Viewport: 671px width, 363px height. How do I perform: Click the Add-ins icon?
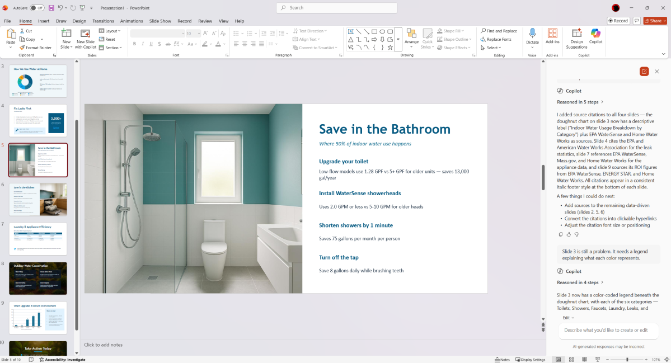(552, 34)
